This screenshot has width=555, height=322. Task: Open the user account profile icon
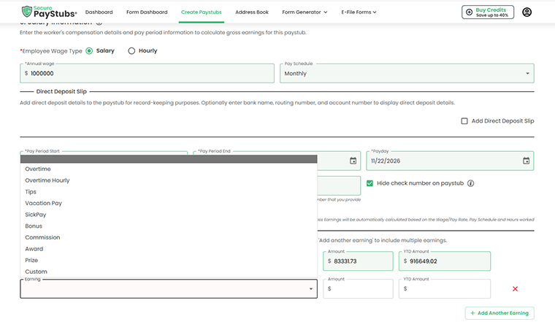pos(527,12)
